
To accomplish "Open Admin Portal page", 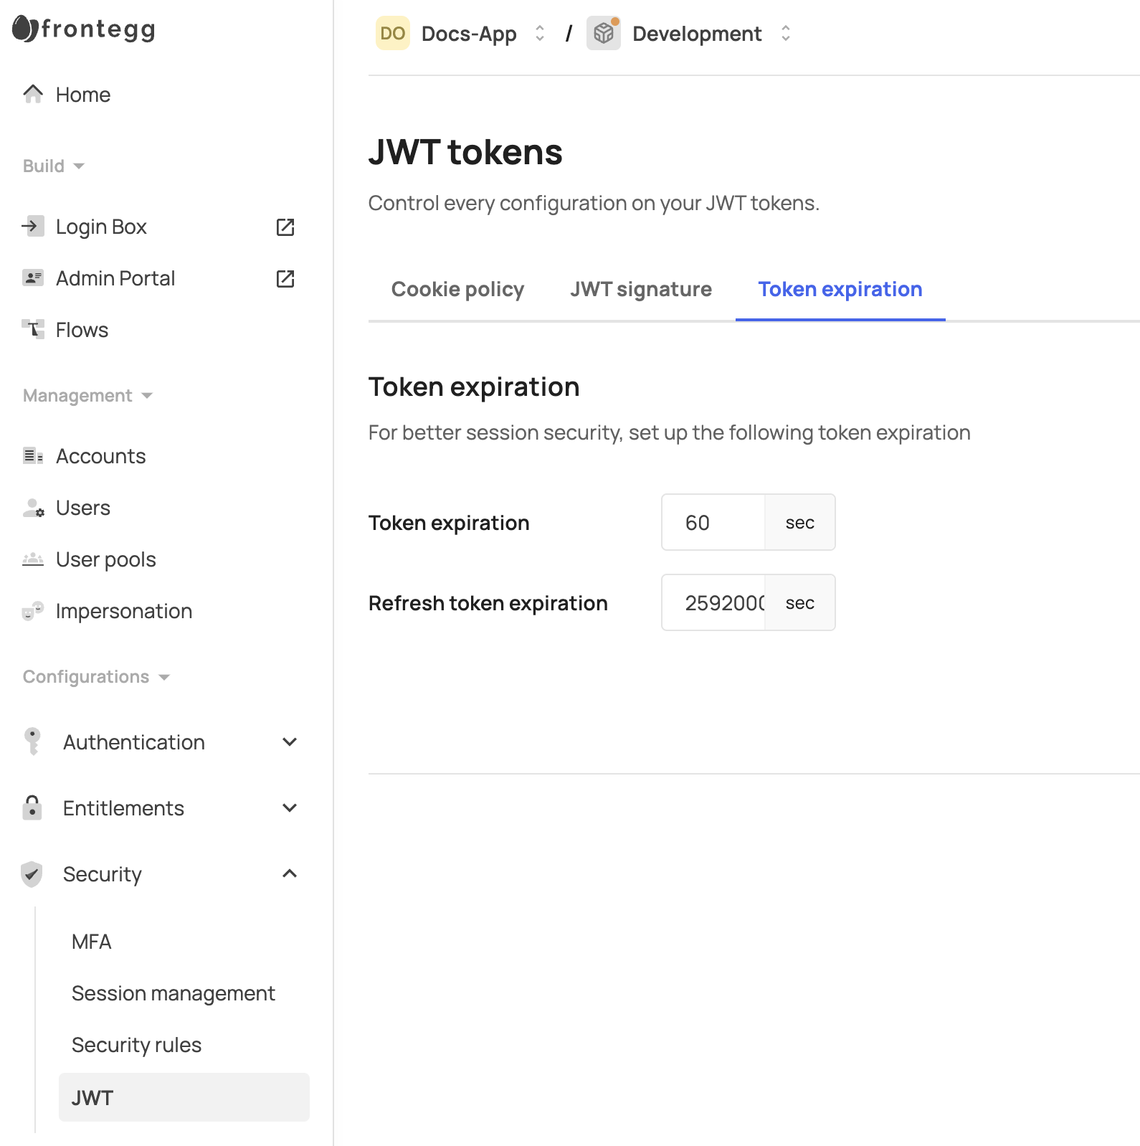I will [x=115, y=278].
